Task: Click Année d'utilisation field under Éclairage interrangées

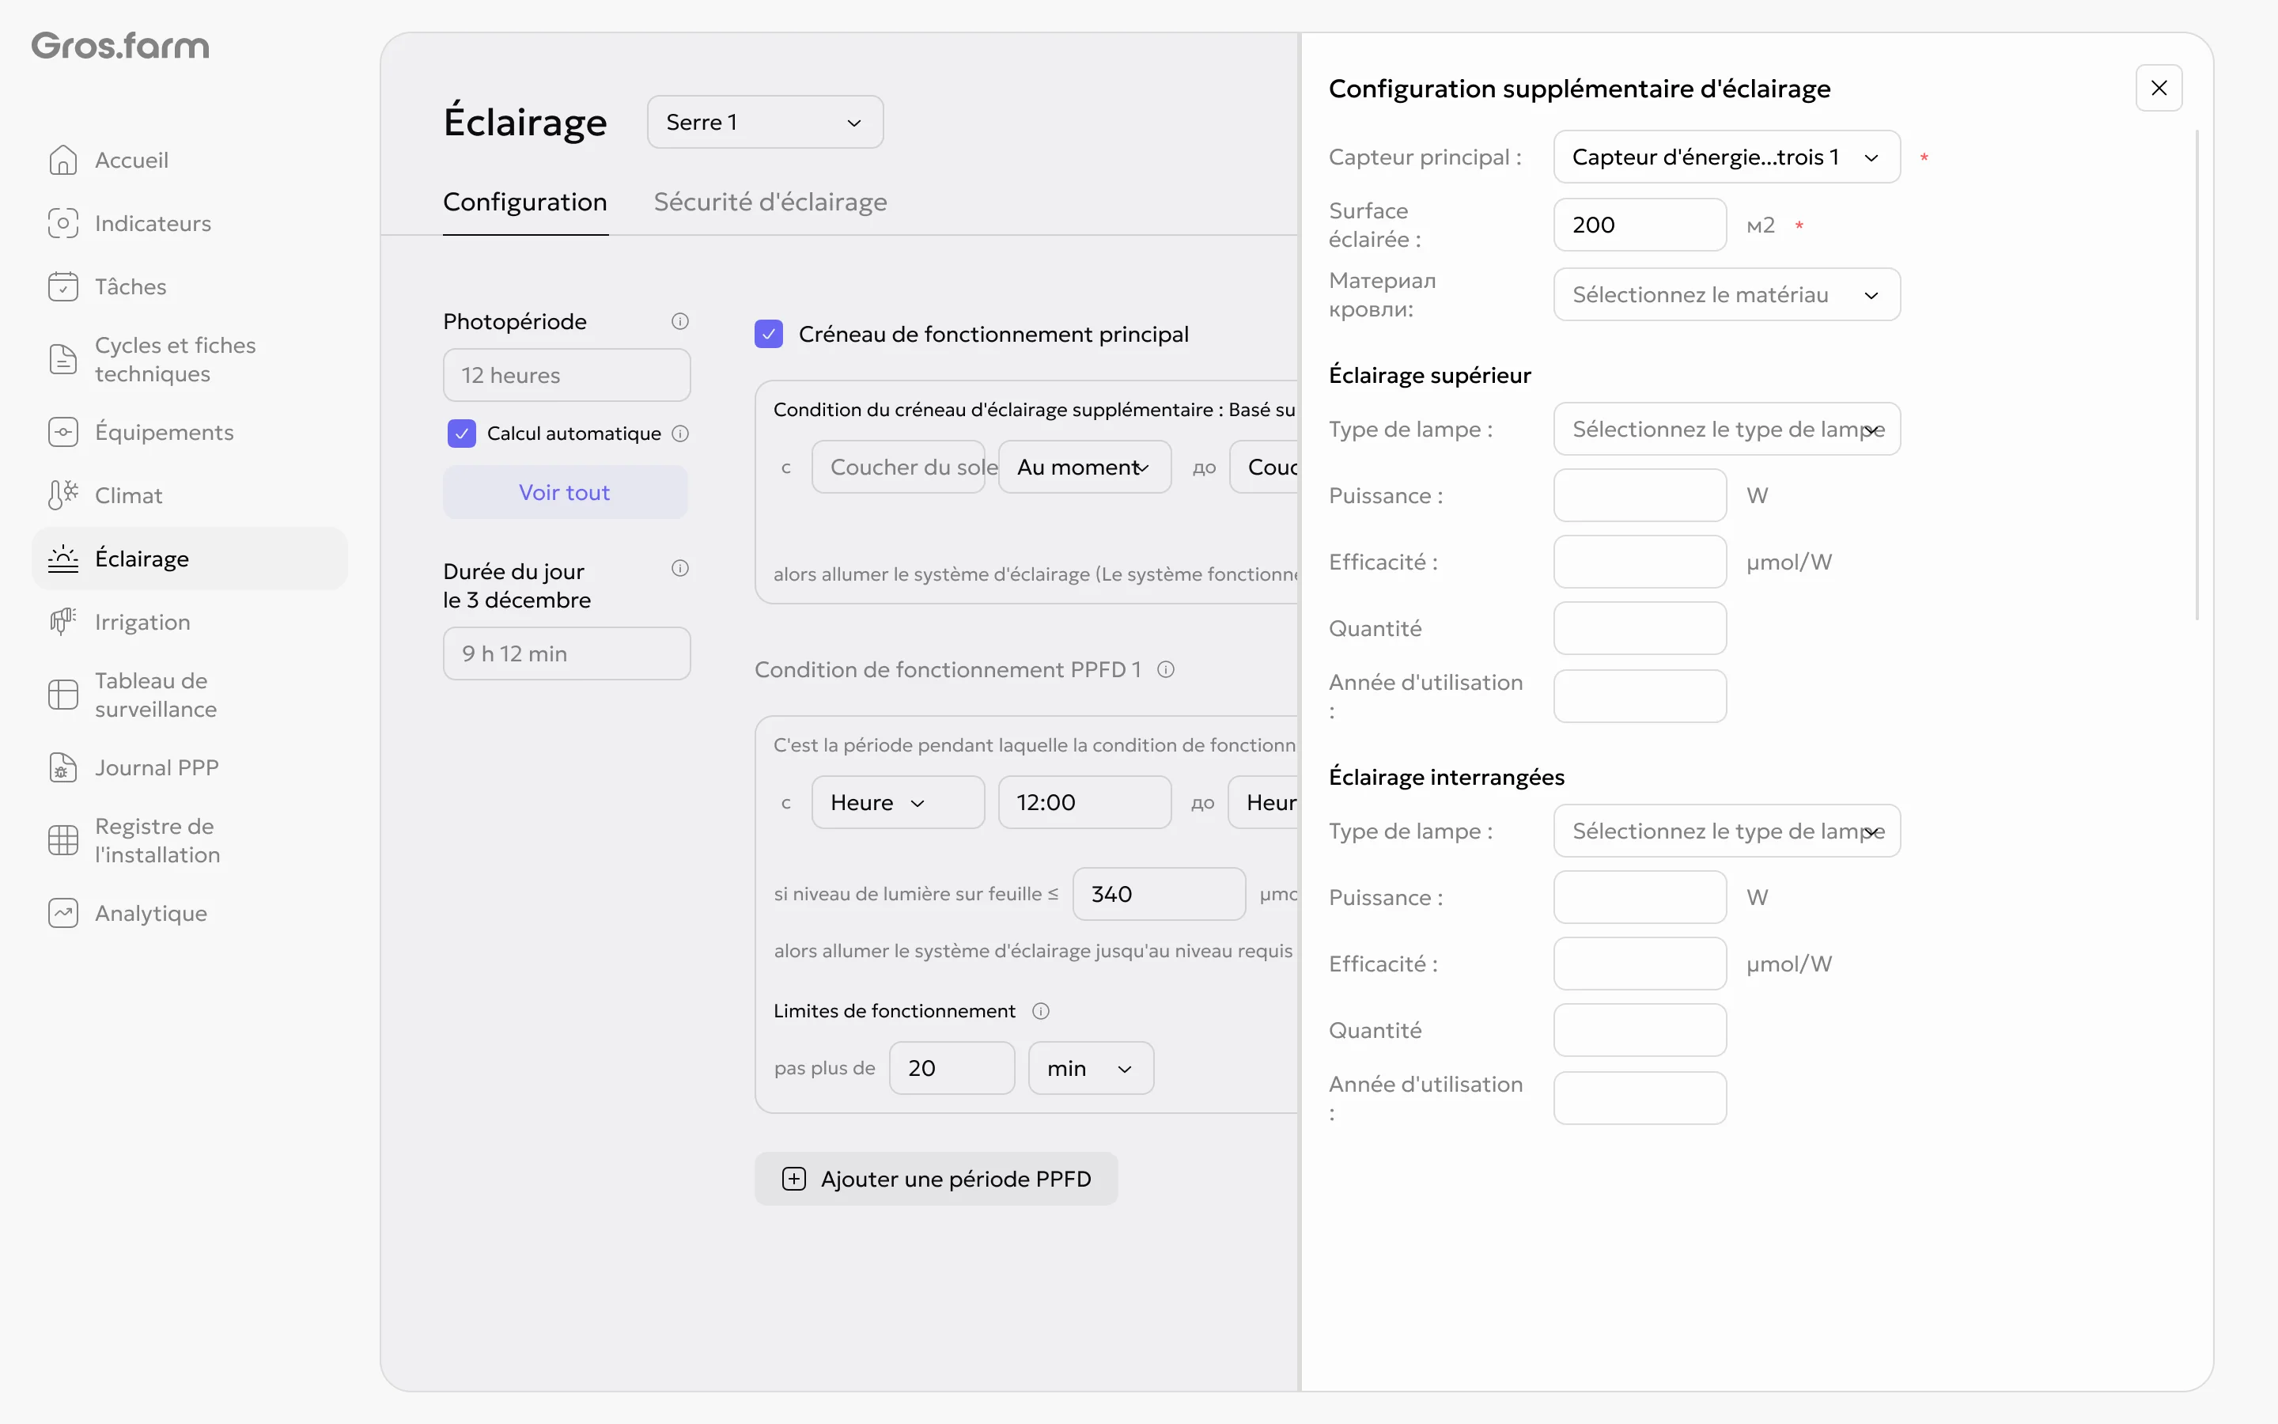Action: click(x=1640, y=1098)
